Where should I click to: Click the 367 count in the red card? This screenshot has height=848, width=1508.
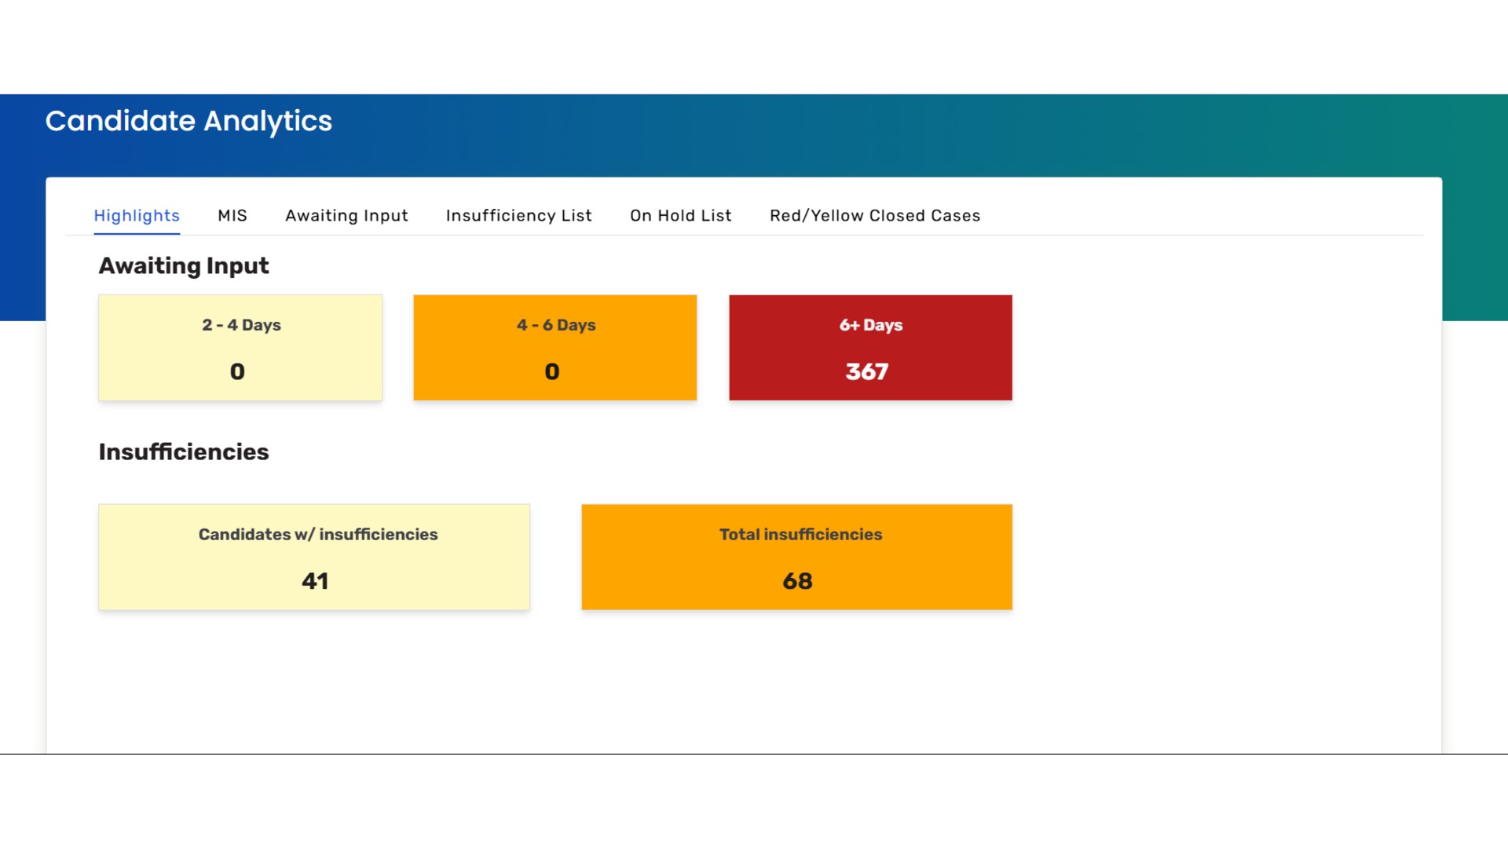pos(867,373)
